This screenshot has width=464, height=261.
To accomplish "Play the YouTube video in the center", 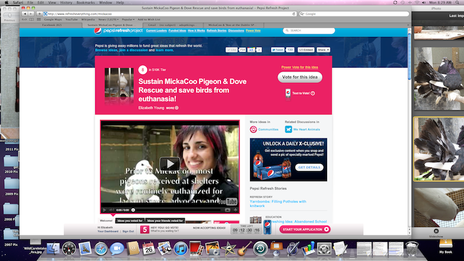I will pos(169,164).
